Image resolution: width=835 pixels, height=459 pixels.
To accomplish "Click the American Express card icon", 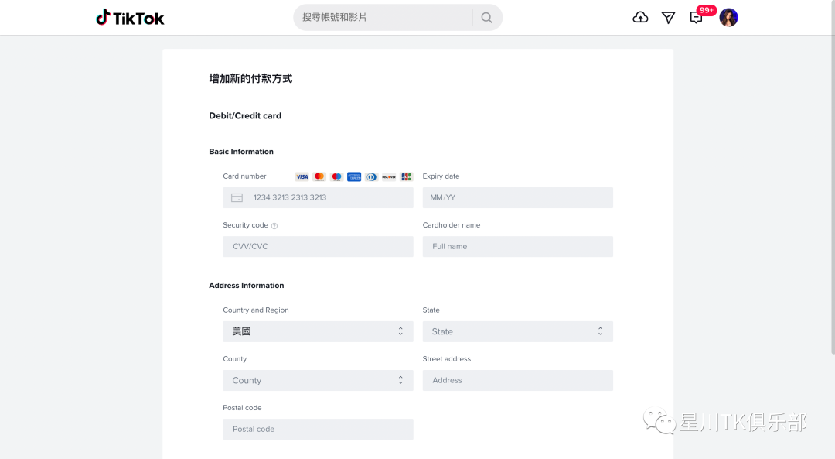I will click(353, 176).
